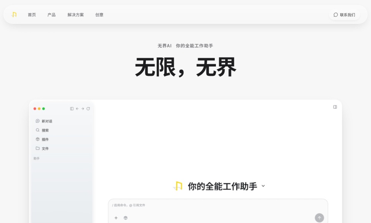Viewport: 371px width, 223px height.
Task: Open the 产品 nav item
Action: pyautogui.click(x=51, y=15)
